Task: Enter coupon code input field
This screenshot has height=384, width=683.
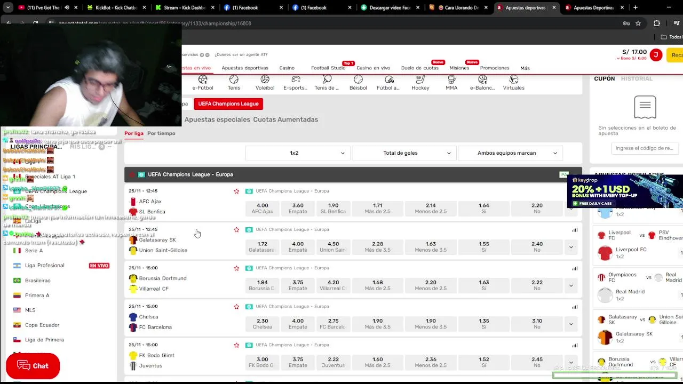Action: click(644, 148)
